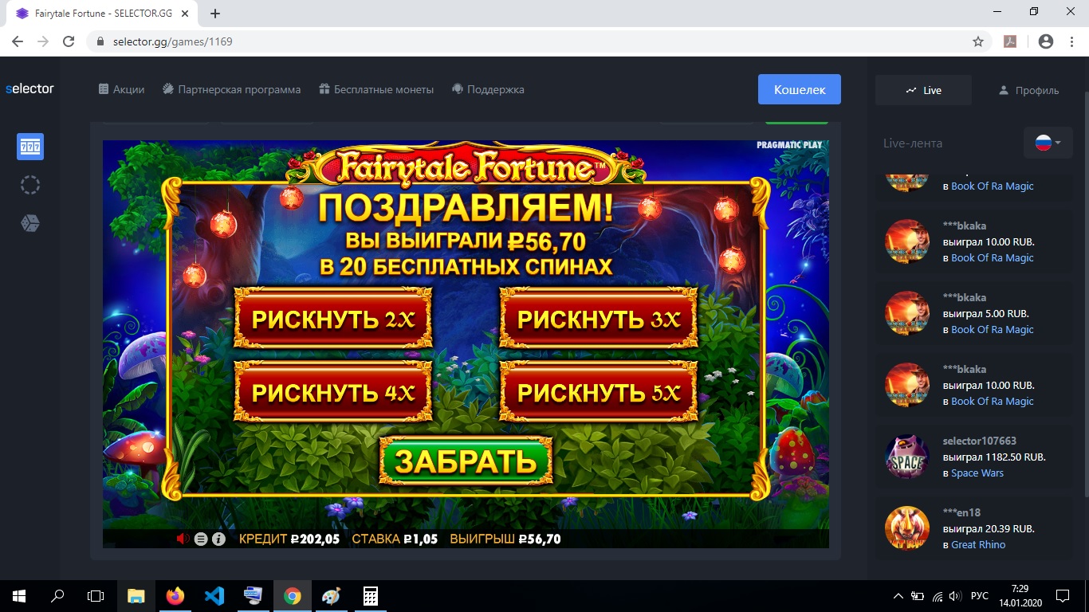
Task: Open Бесплатные монеты page
Action: point(376,89)
